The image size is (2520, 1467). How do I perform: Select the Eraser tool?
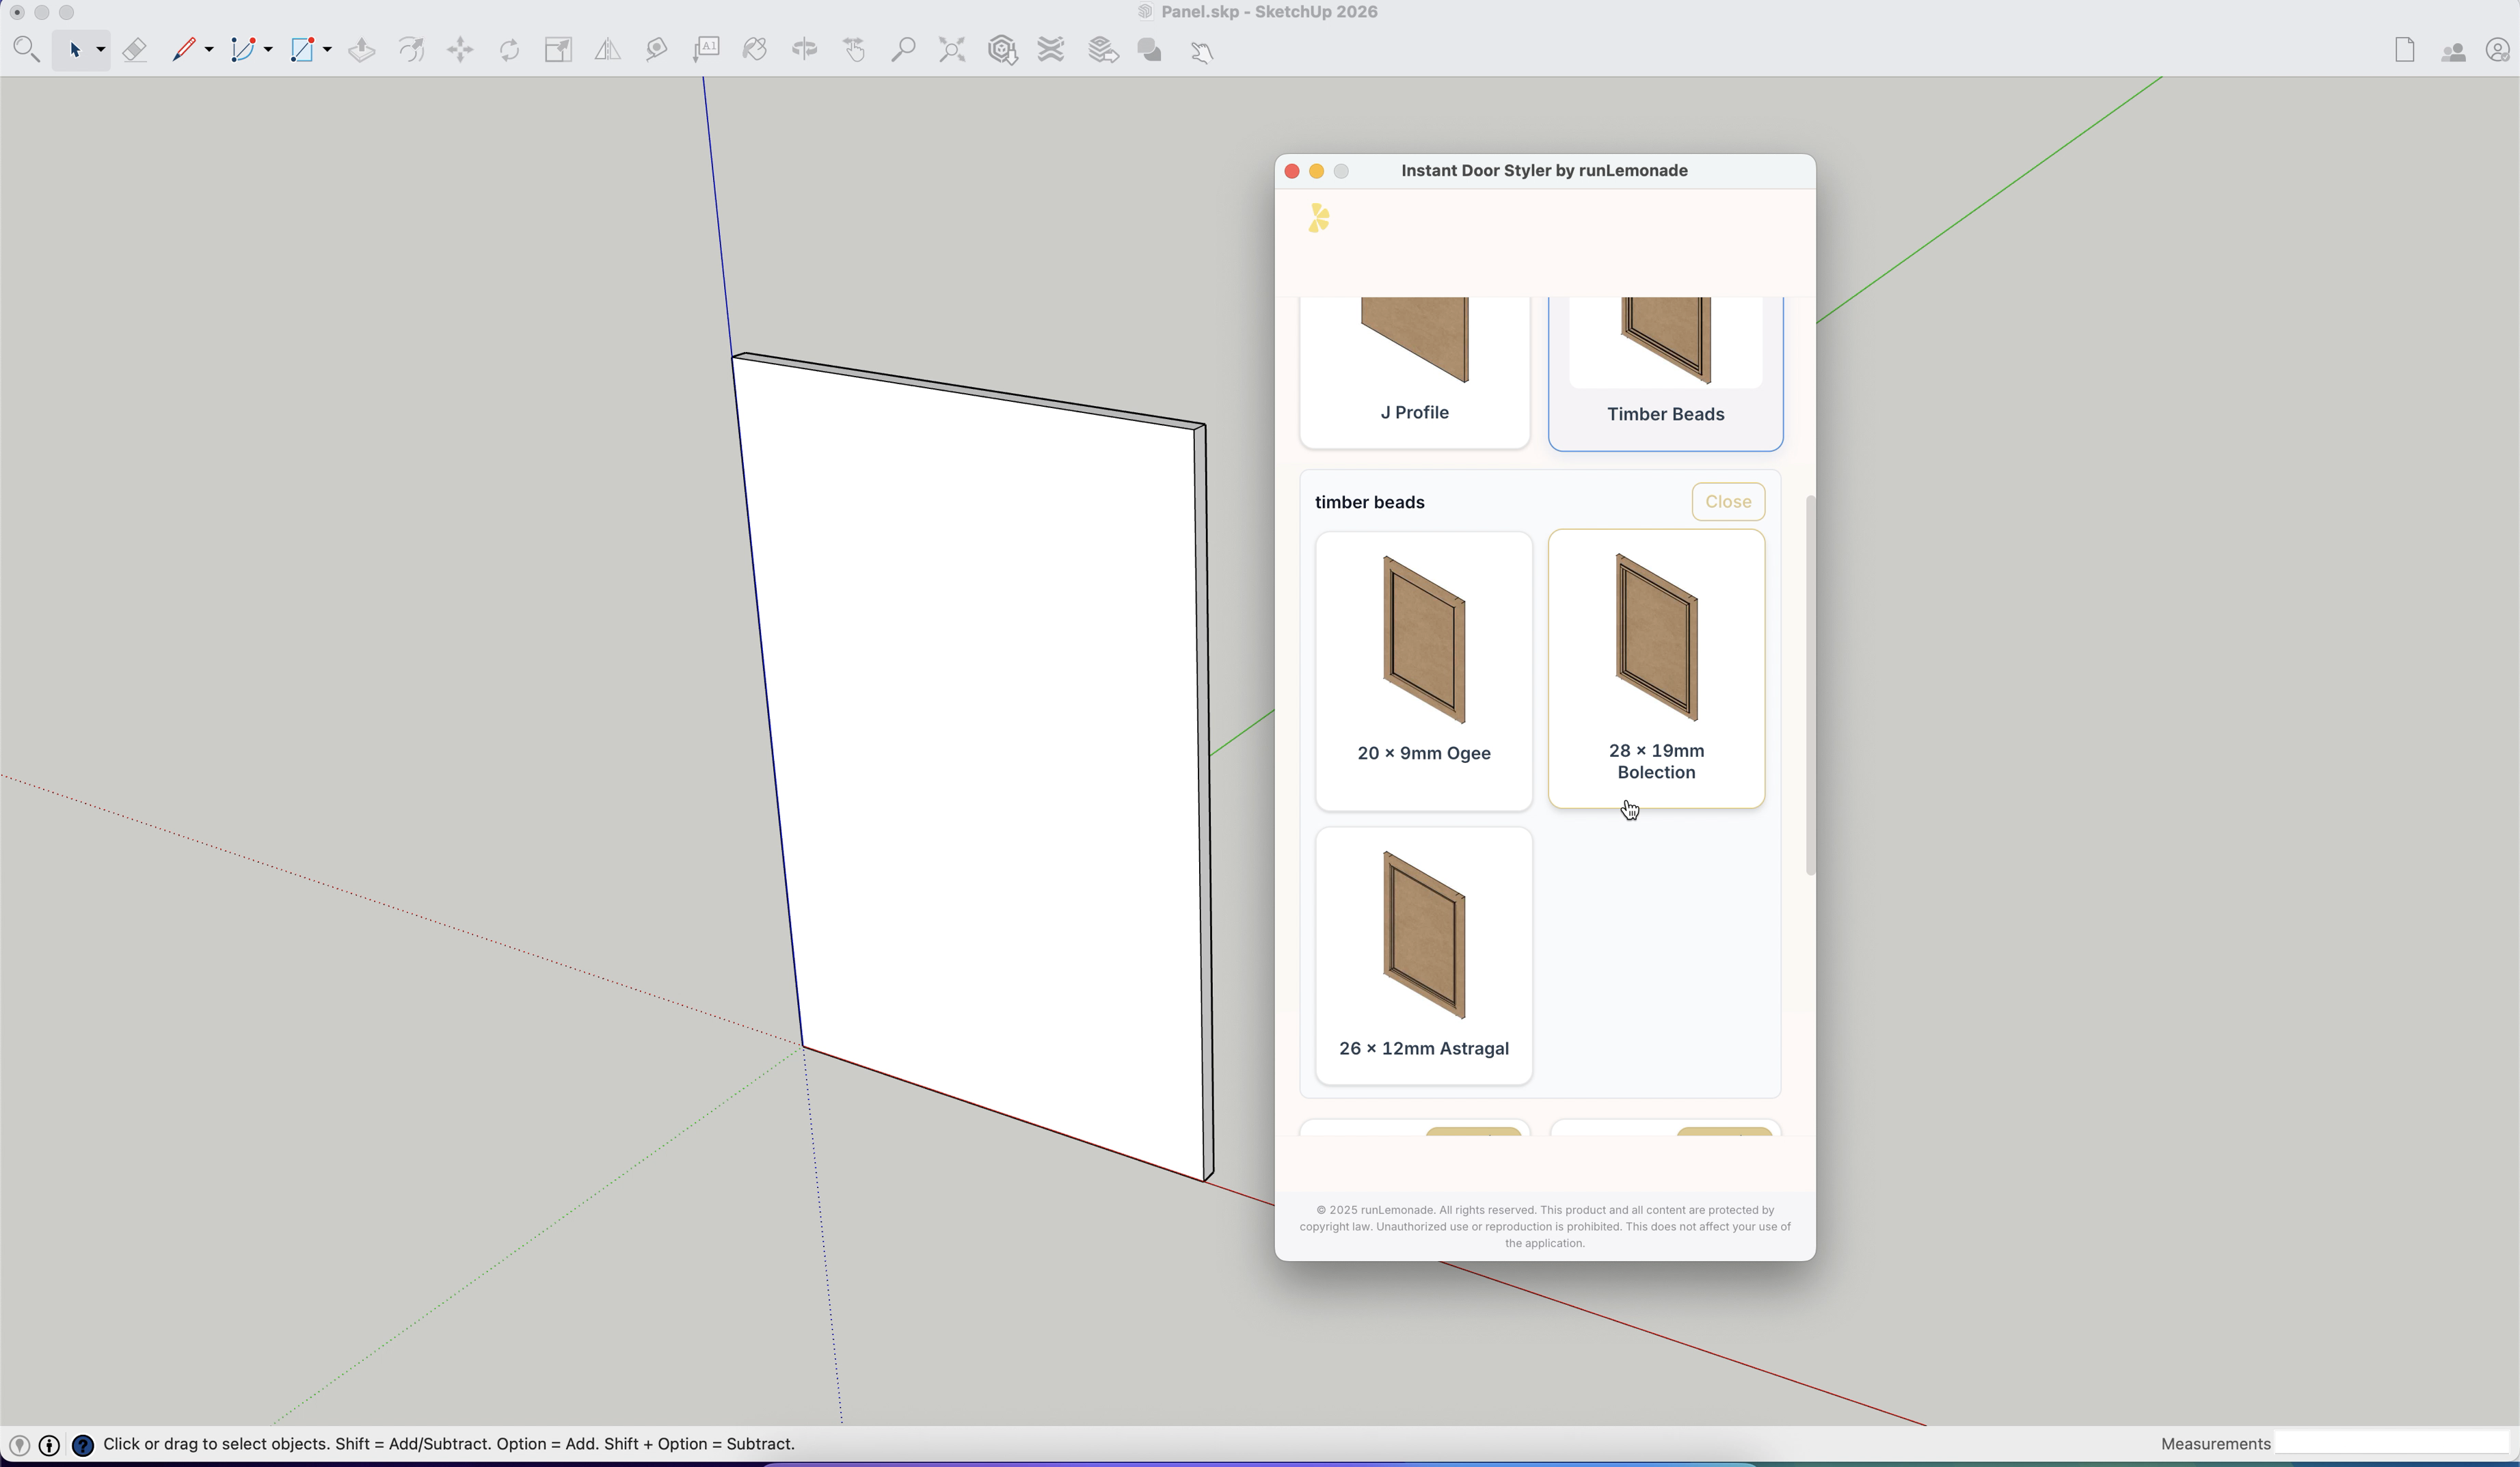click(x=135, y=49)
